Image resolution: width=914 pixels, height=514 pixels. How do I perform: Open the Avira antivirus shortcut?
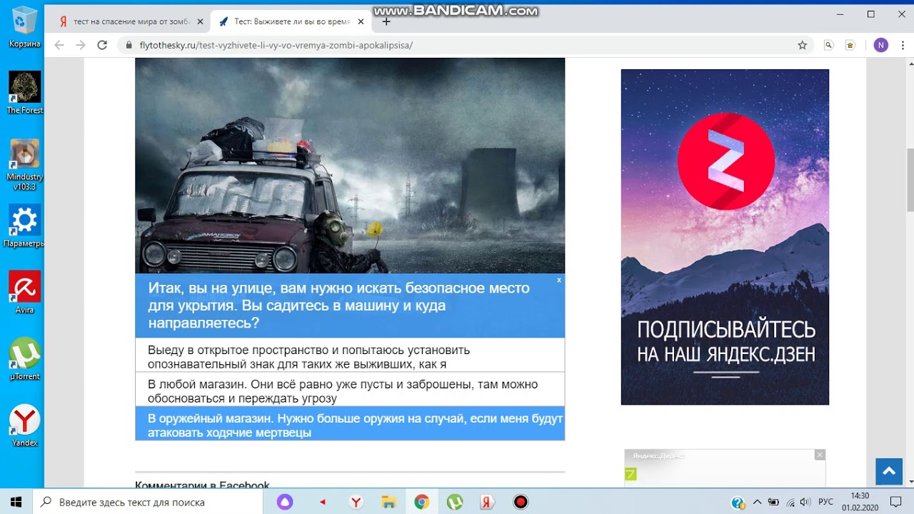pos(24,293)
